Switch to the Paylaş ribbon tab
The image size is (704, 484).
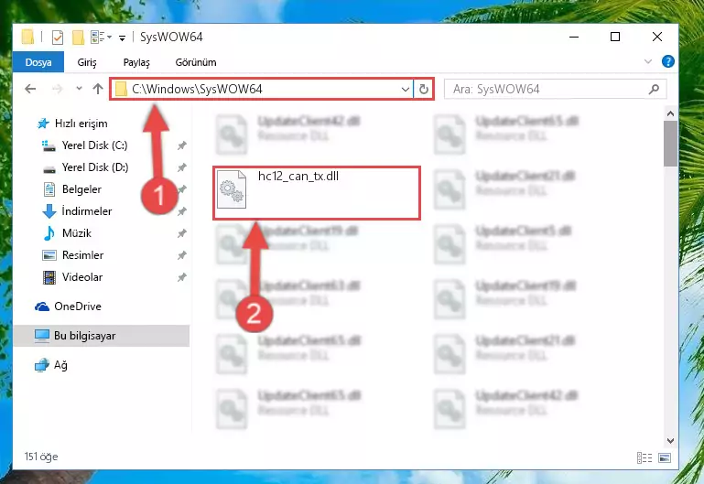(x=136, y=62)
